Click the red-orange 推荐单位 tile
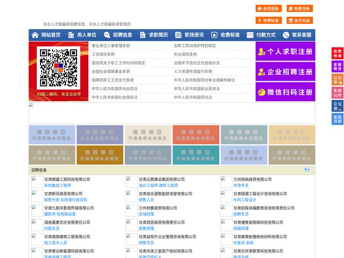Viewport: 344px width, 258px height. click(196, 135)
